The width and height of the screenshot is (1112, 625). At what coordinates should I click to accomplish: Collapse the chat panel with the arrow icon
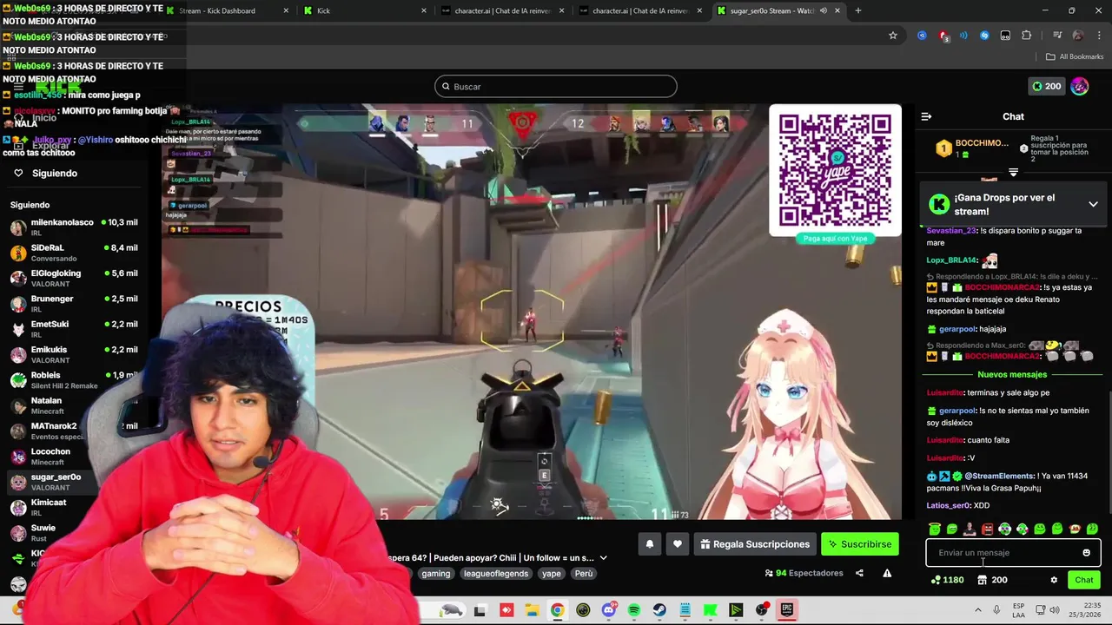926,116
